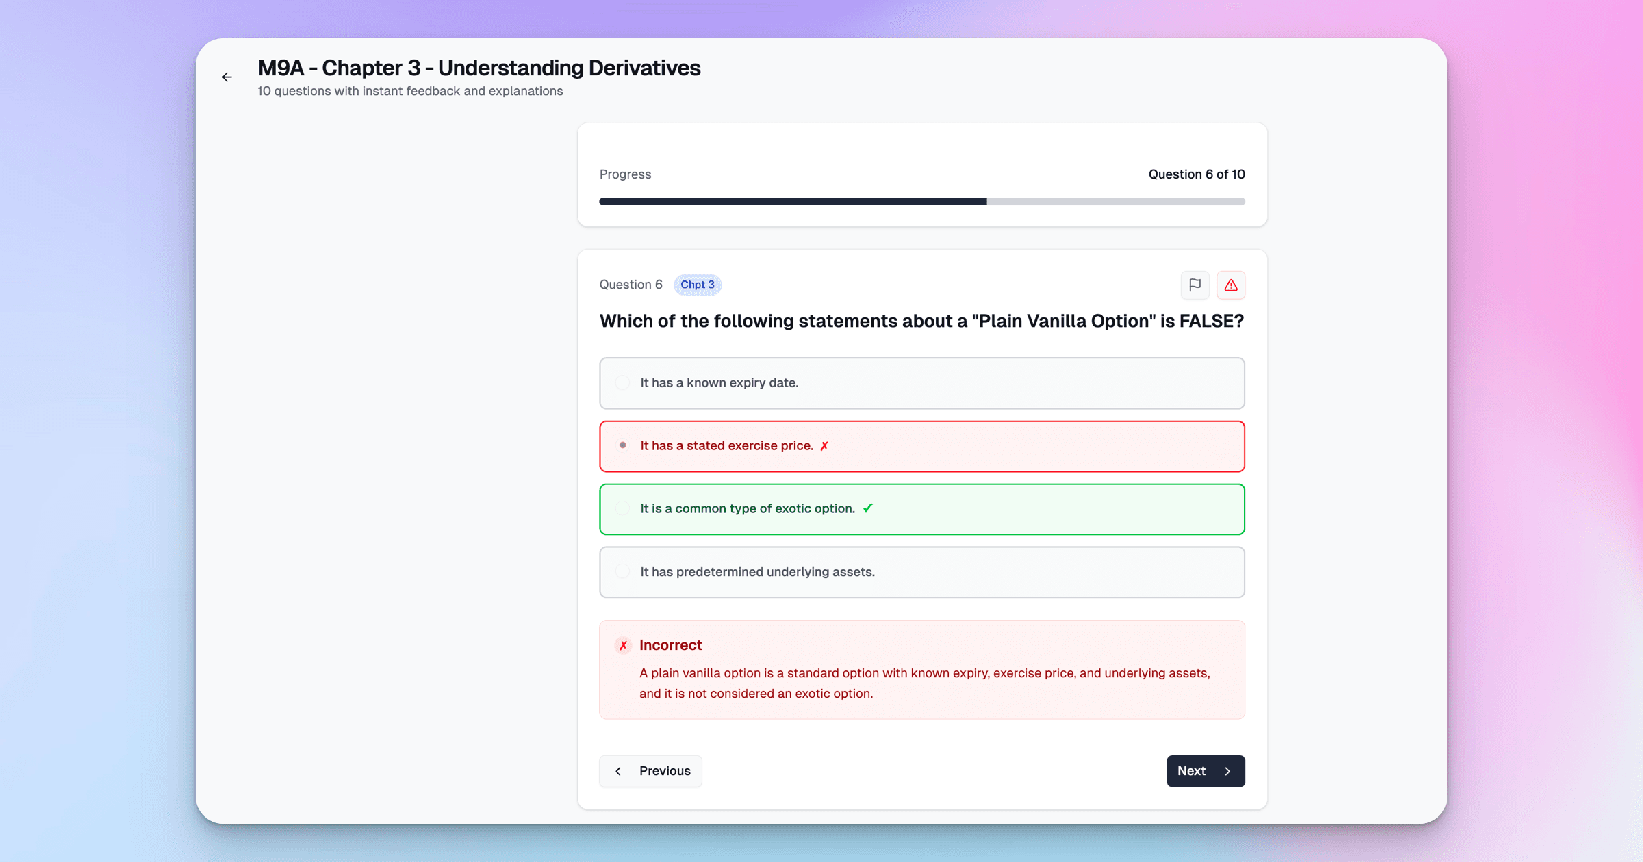The image size is (1643, 862).
Task: Click the right chevron in Next button
Action: [x=1227, y=771]
